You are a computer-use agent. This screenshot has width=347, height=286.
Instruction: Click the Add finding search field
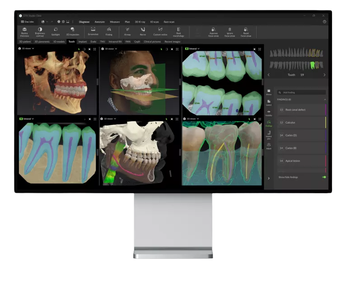click(x=301, y=92)
